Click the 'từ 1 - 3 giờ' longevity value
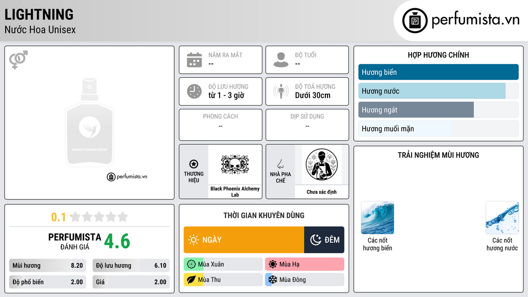Viewport: 528px width, 297px height. pyautogui.click(x=226, y=95)
